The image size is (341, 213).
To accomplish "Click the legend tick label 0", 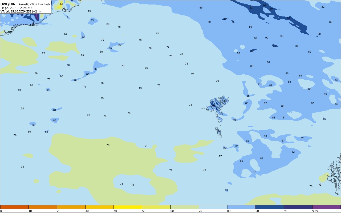I will pos(1,211).
